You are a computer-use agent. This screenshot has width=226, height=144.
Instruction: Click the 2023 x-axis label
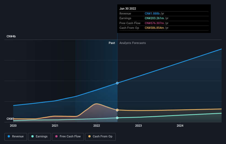138,126
